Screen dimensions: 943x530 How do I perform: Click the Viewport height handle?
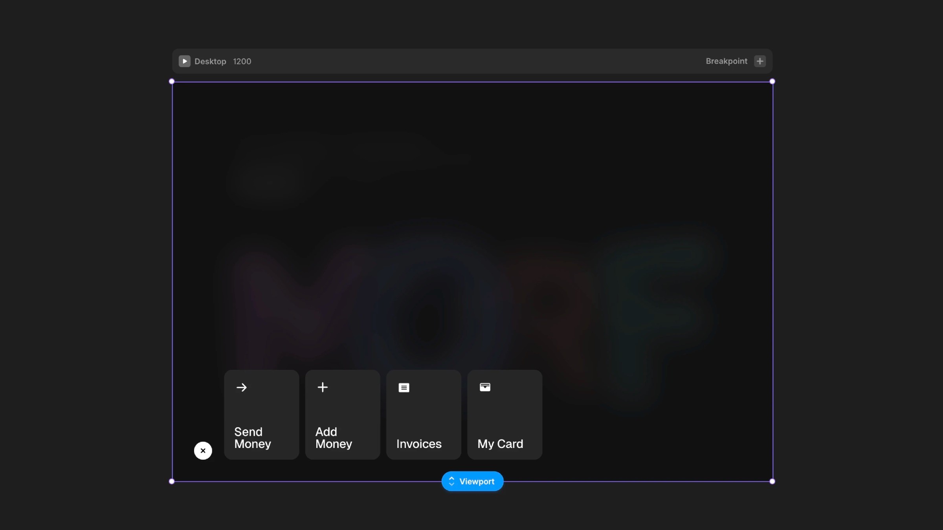[x=472, y=481]
